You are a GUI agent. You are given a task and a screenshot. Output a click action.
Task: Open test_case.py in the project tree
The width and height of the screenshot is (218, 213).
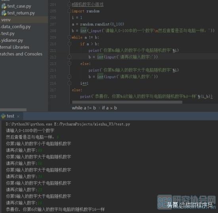[x=19, y=6]
